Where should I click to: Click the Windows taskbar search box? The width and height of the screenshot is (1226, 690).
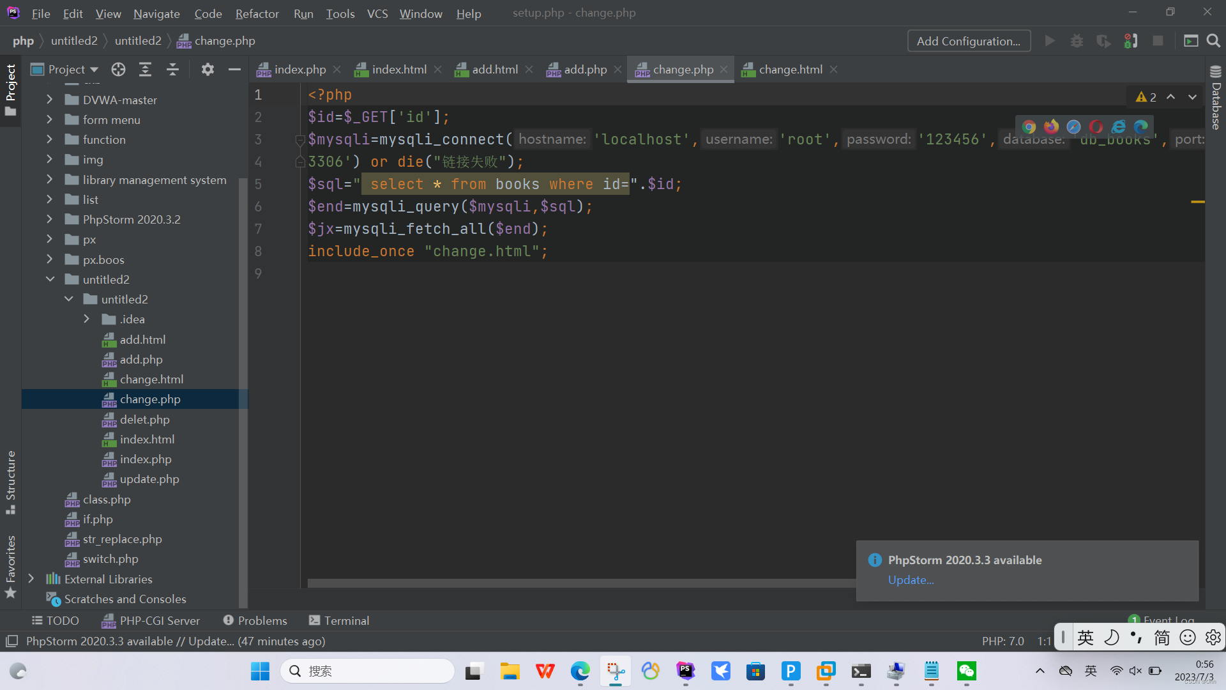click(x=367, y=671)
